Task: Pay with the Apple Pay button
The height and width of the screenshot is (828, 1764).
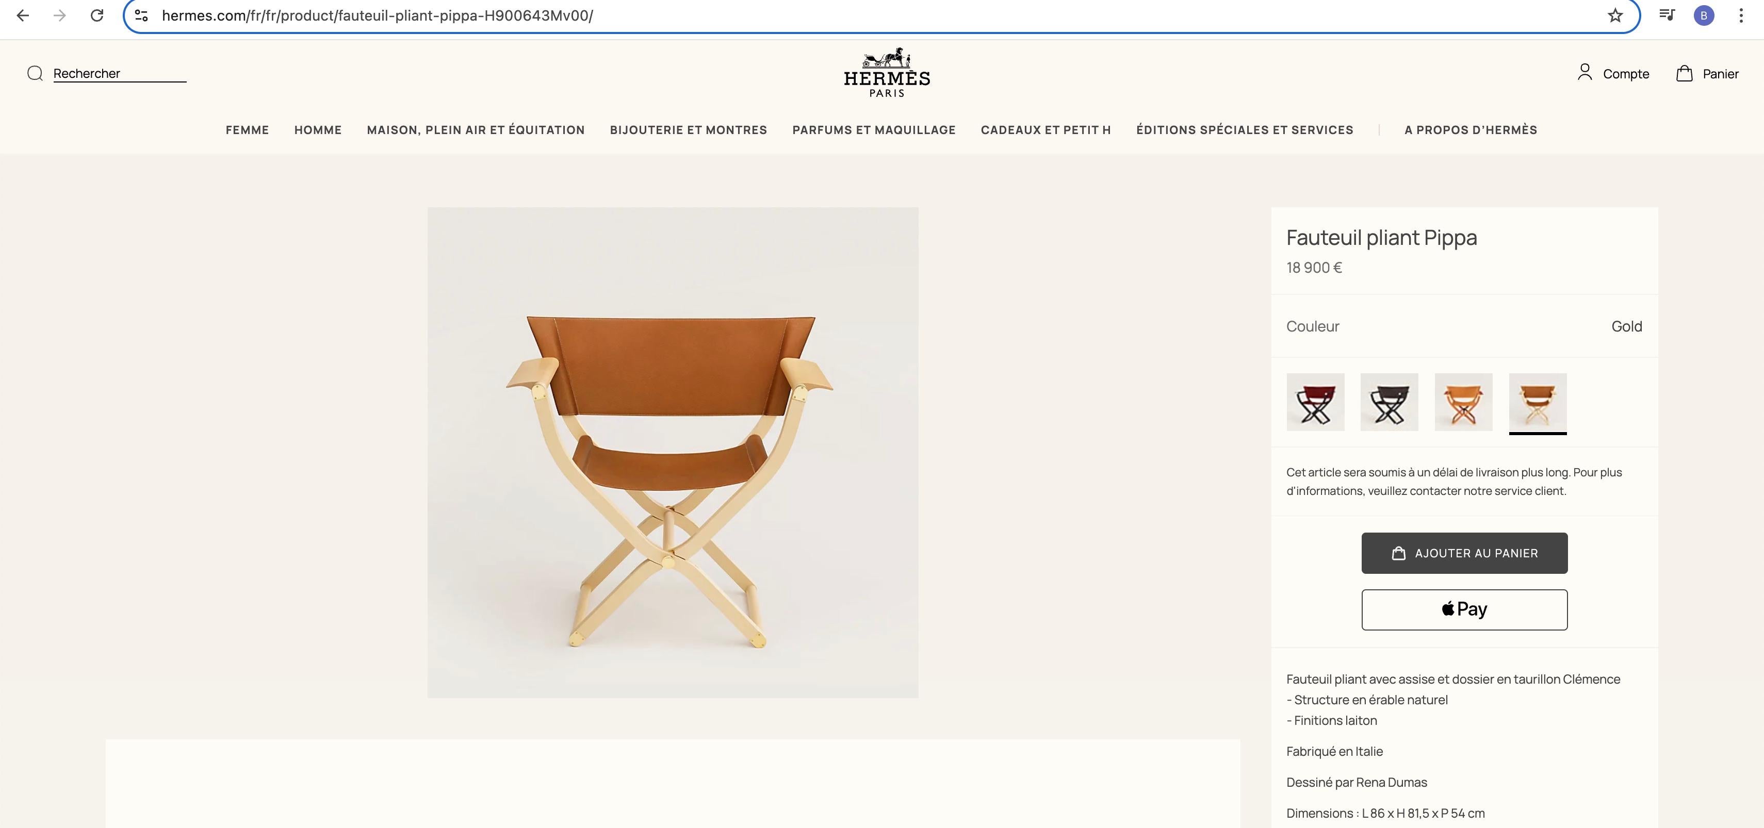Action: coord(1464,610)
